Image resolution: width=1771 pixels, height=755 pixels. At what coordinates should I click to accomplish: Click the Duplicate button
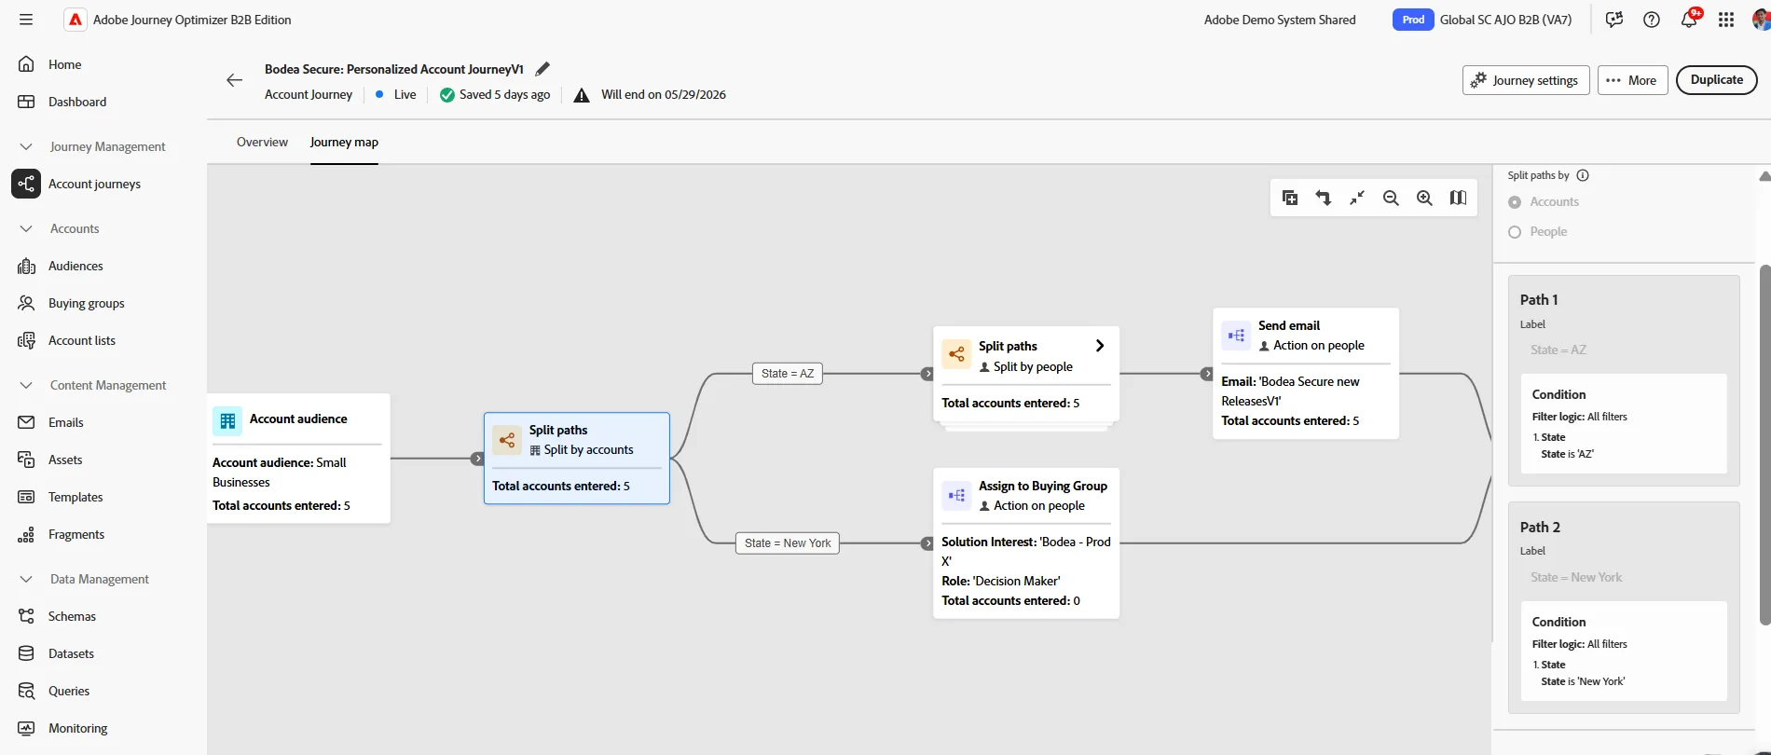click(1717, 80)
